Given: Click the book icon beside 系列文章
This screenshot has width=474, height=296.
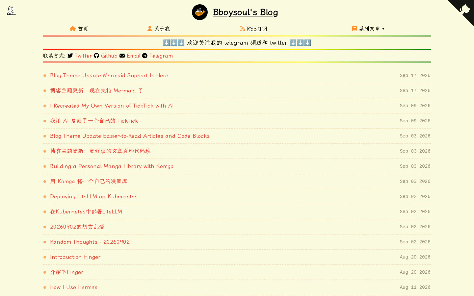Looking at the screenshot, I should 355,29.
